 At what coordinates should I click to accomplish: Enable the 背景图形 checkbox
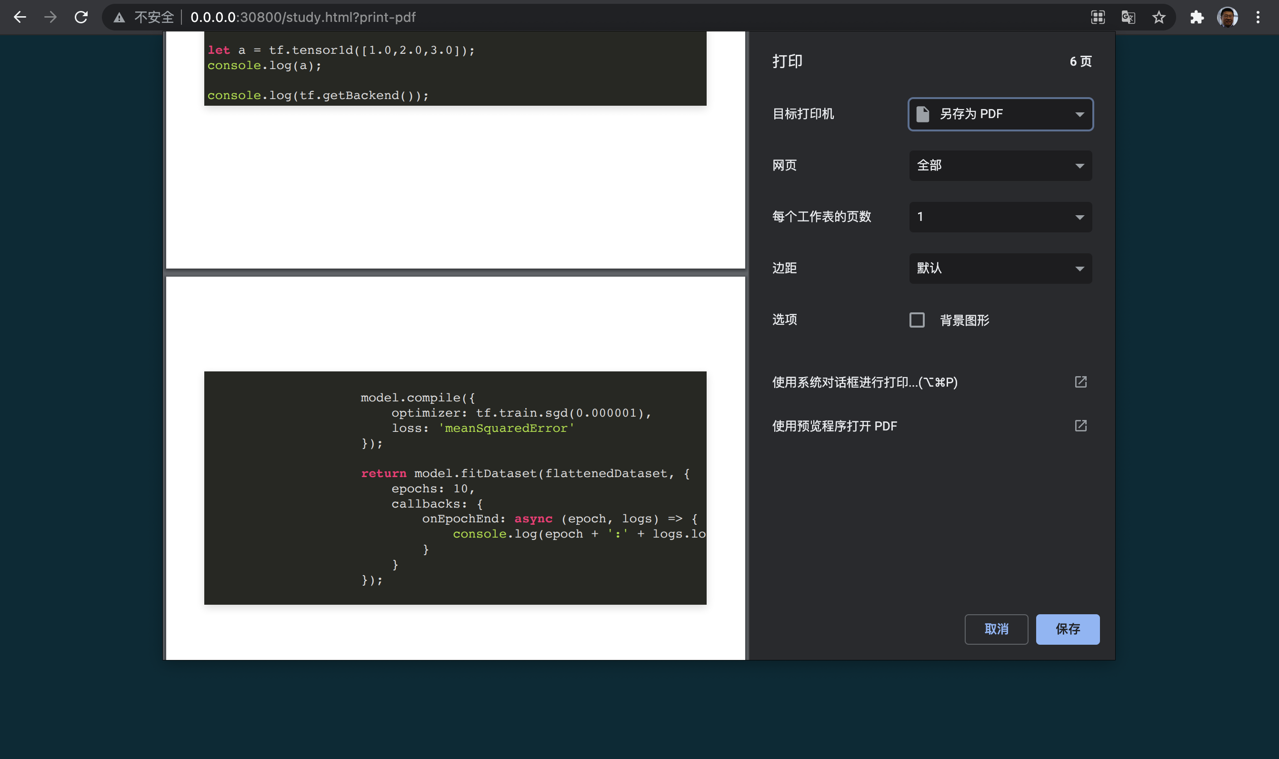click(917, 320)
